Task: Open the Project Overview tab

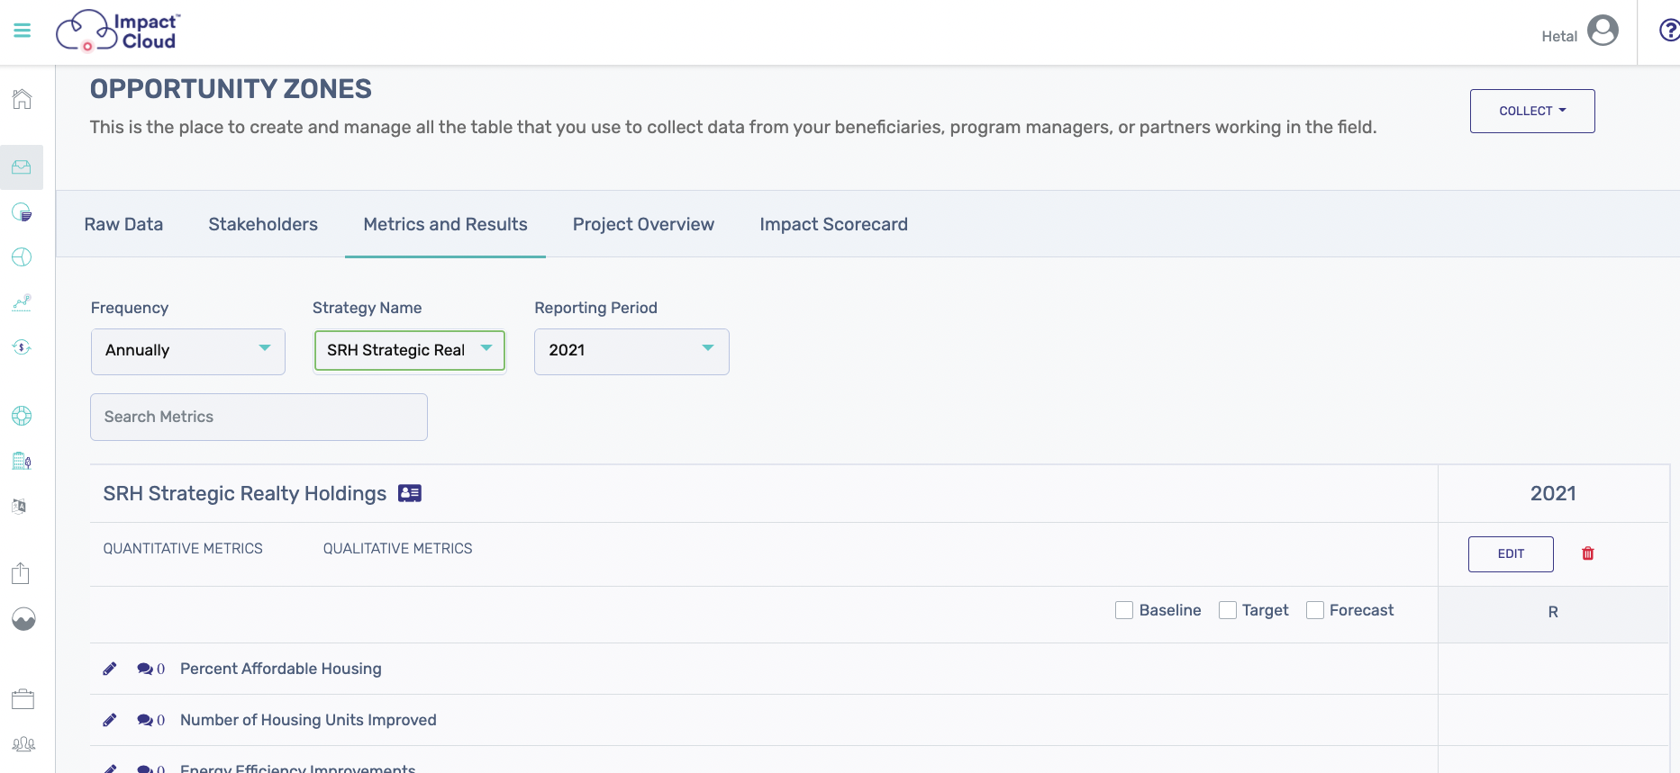Action: (643, 224)
